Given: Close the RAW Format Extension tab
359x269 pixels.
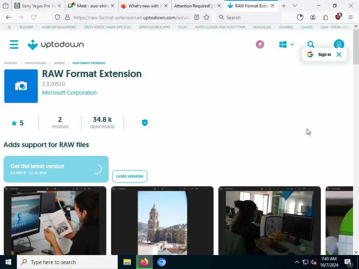Looking at the screenshot, I should click(x=272, y=6).
